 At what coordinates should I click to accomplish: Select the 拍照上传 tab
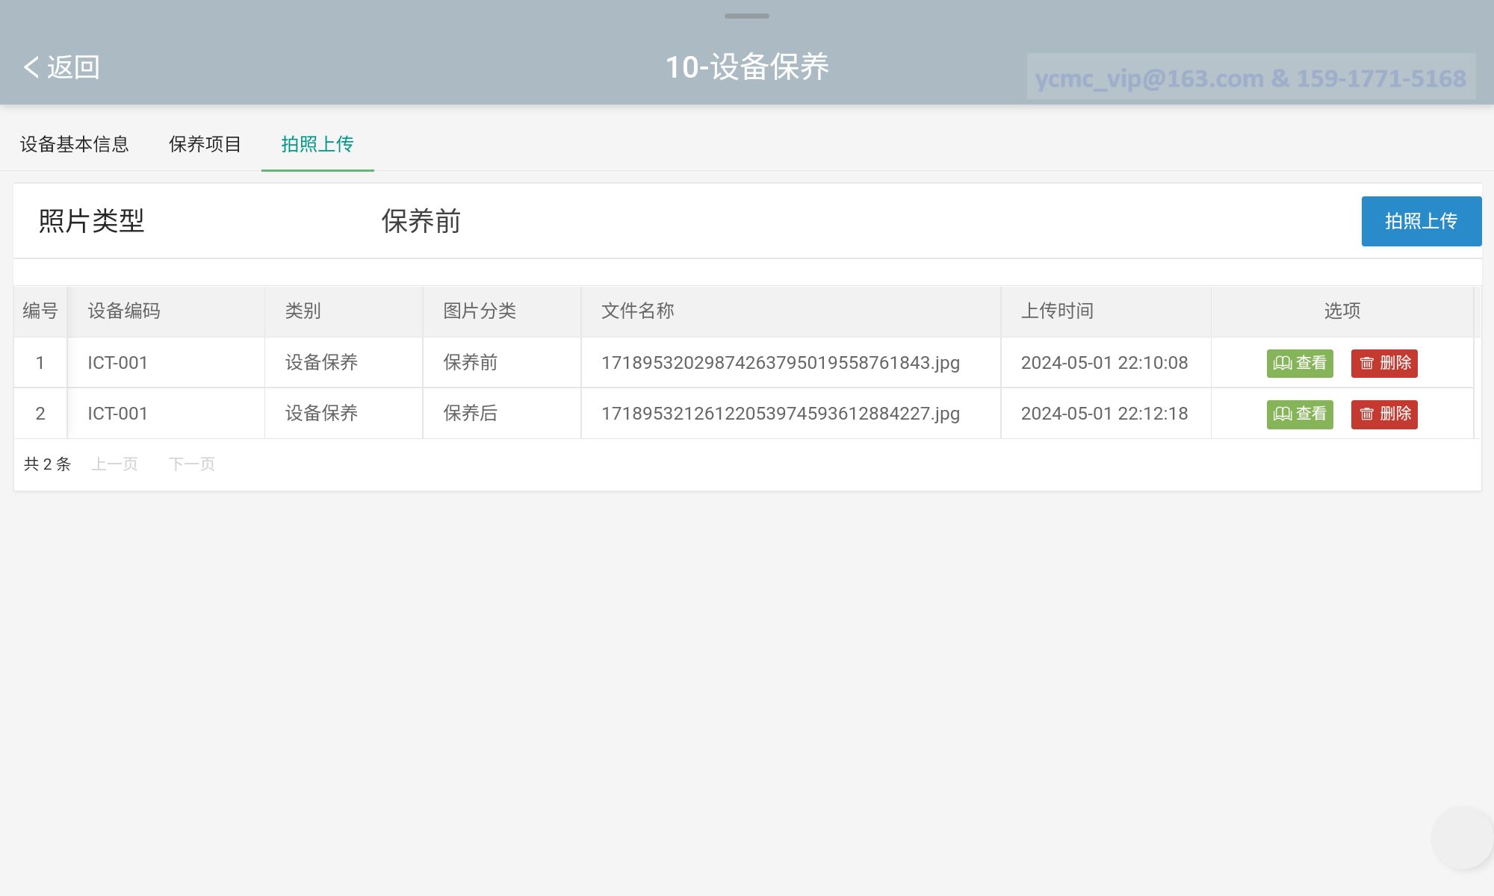[x=317, y=144]
